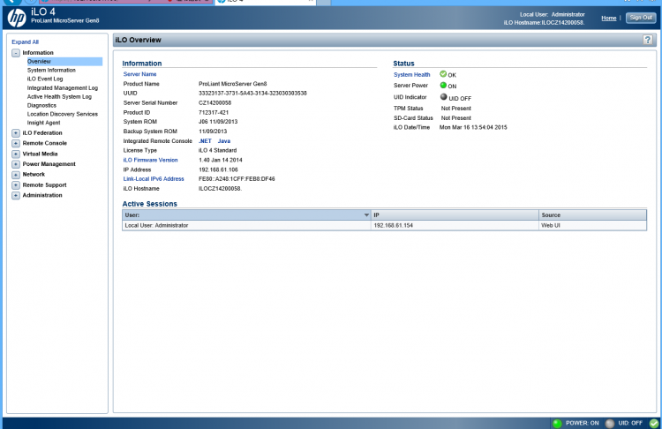Click the iLO Date/Time value

click(x=473, y=127)
